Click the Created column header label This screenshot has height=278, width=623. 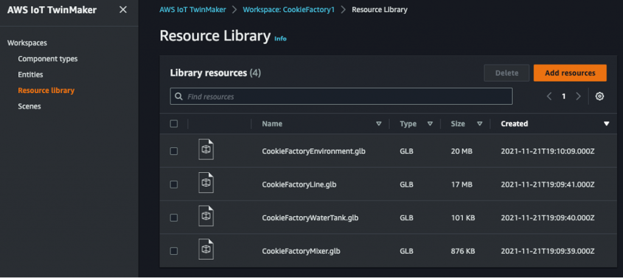[514, 124]
